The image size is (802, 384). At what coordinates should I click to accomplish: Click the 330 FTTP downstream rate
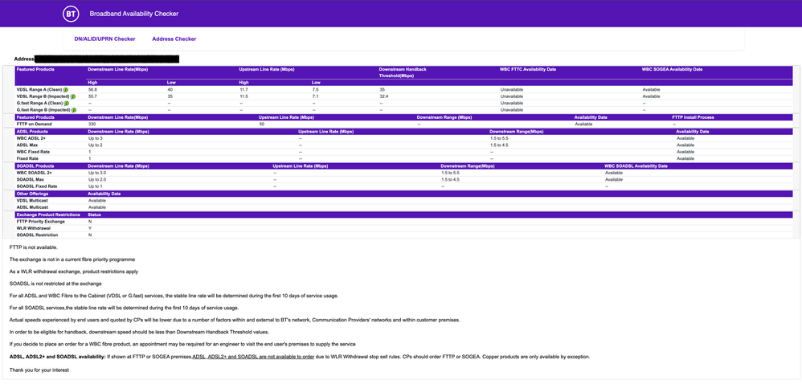click(92, 125)
